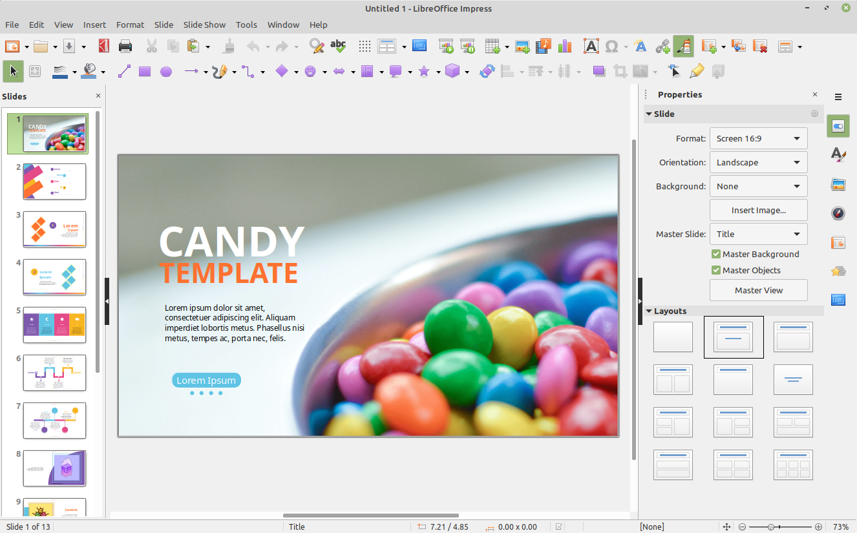
Task: Open the Format dropdown showing Screen 16:9
Action: [758, 138]
